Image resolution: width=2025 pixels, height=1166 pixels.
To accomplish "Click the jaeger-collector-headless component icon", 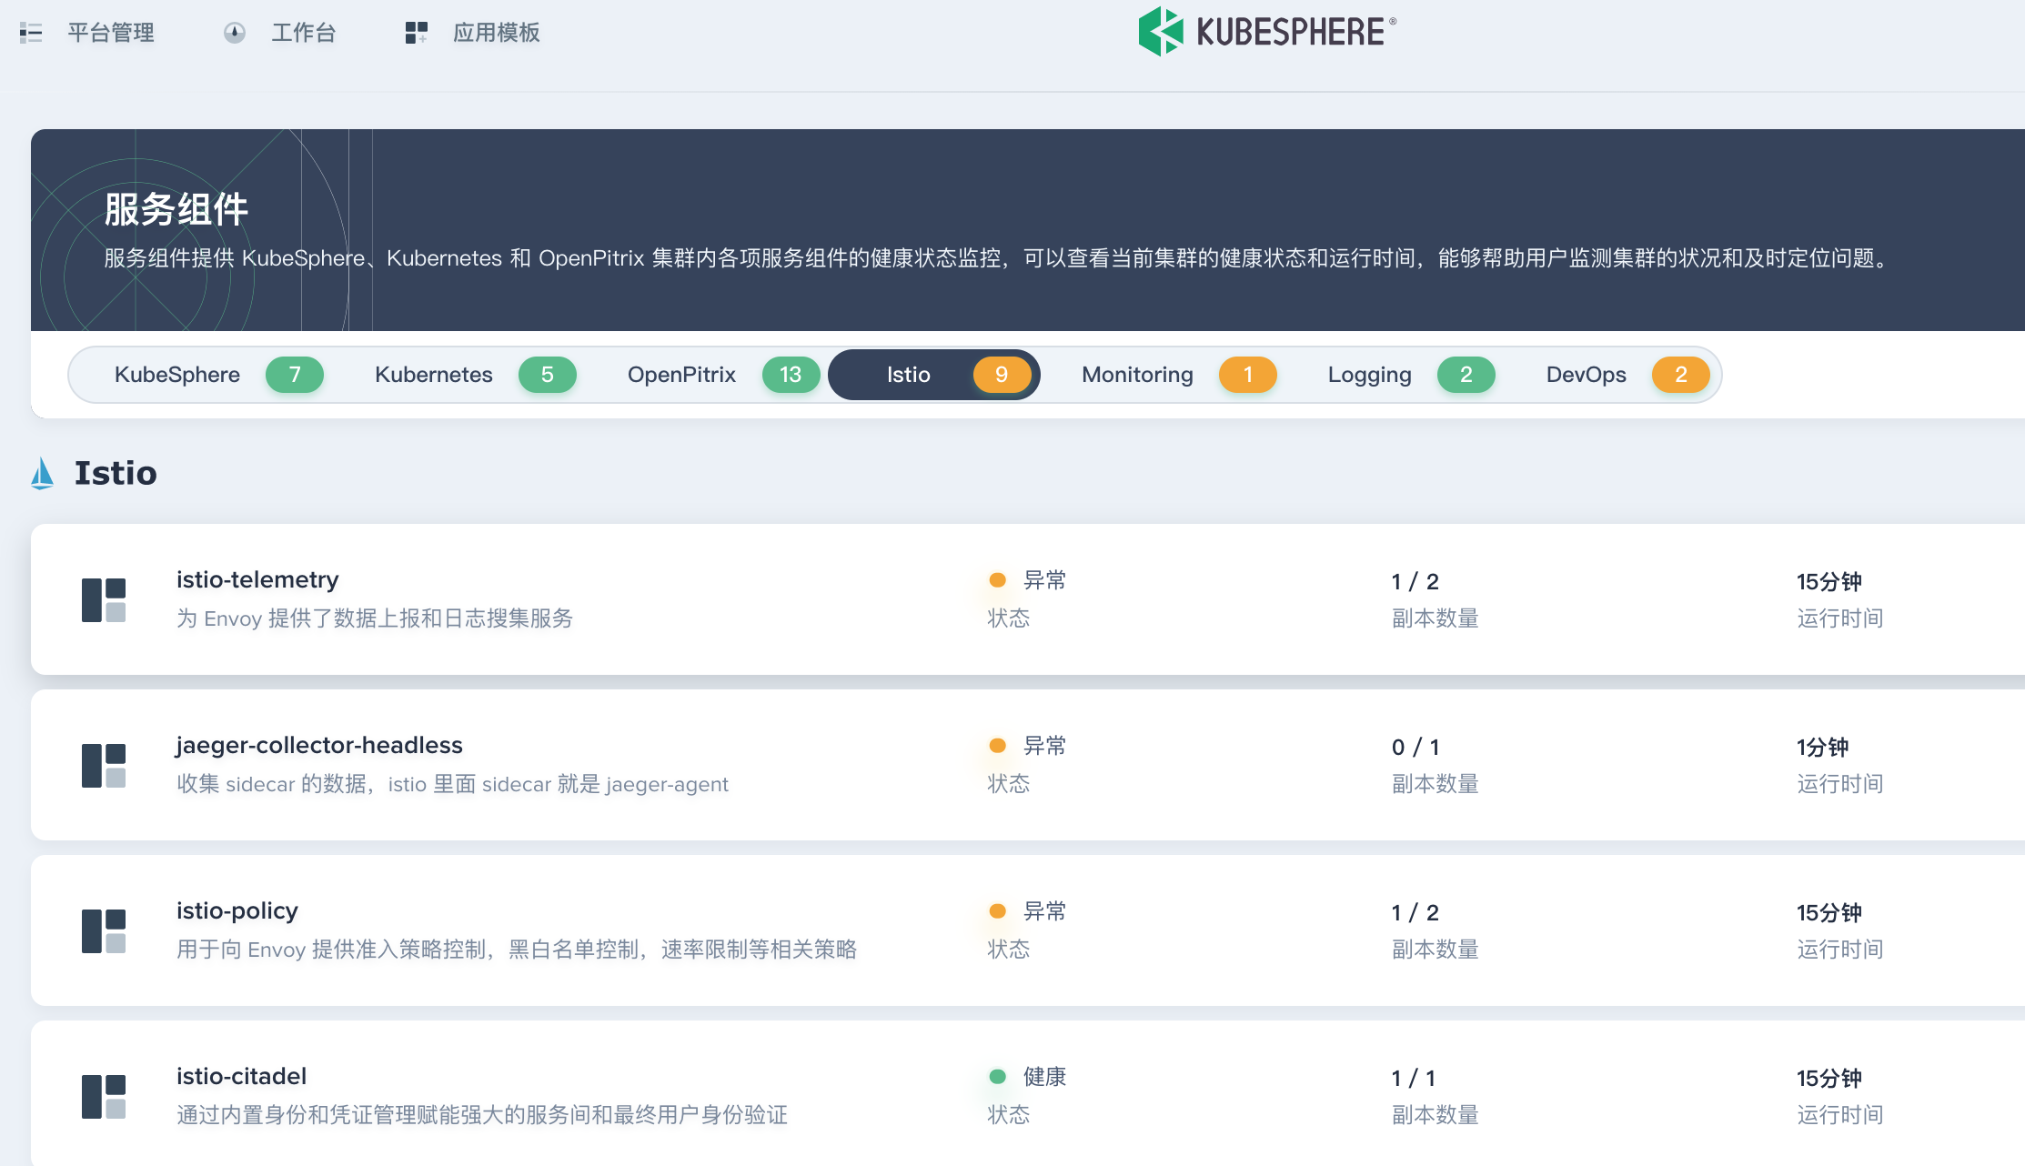I will [104, 766].
